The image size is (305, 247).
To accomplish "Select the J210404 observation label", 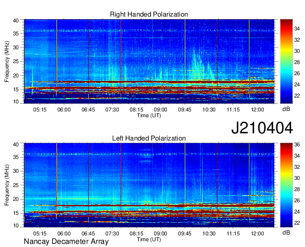I will pyautogui.click(x=262, y=128).
